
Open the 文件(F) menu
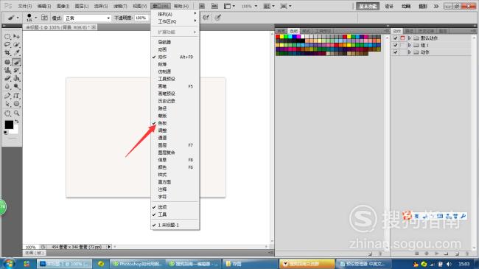[x=25, y=6]
